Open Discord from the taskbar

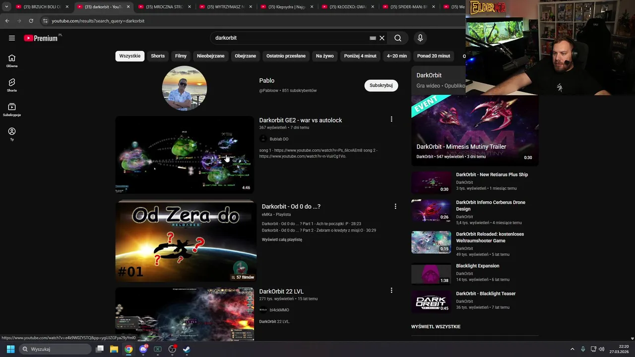click(x=143, y=349)
